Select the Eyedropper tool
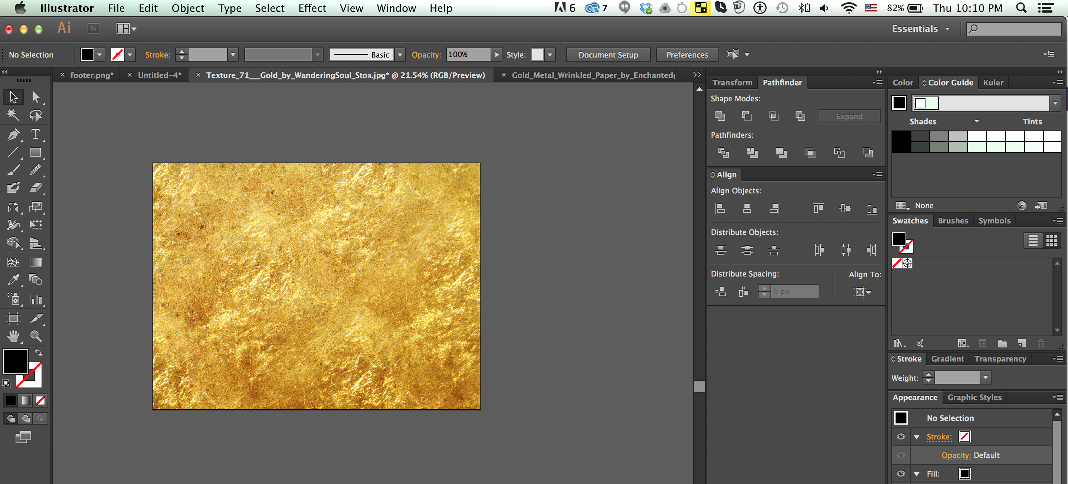 pyautogui.click(x=13, y=280)
